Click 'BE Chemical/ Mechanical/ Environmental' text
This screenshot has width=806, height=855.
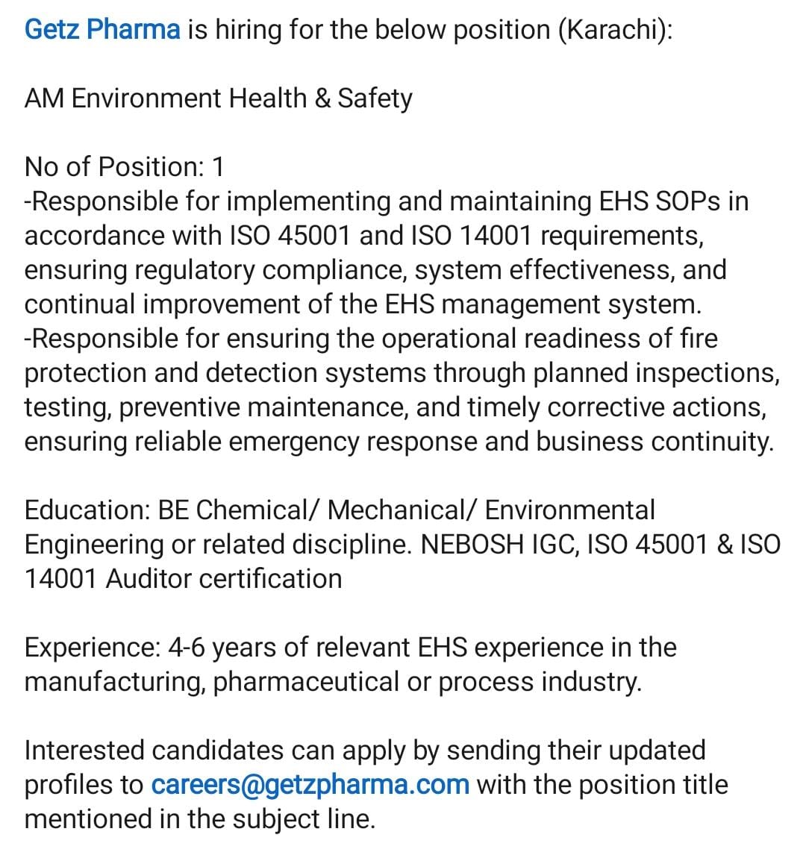click(x=406, y=510)
